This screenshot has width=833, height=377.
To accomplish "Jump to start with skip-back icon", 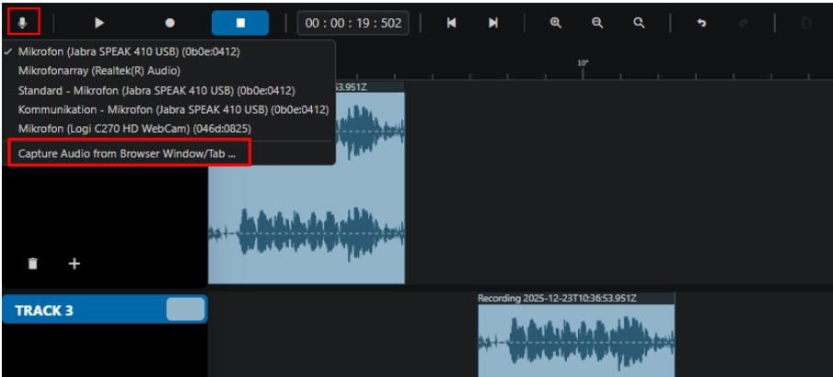I will [452, 23].
